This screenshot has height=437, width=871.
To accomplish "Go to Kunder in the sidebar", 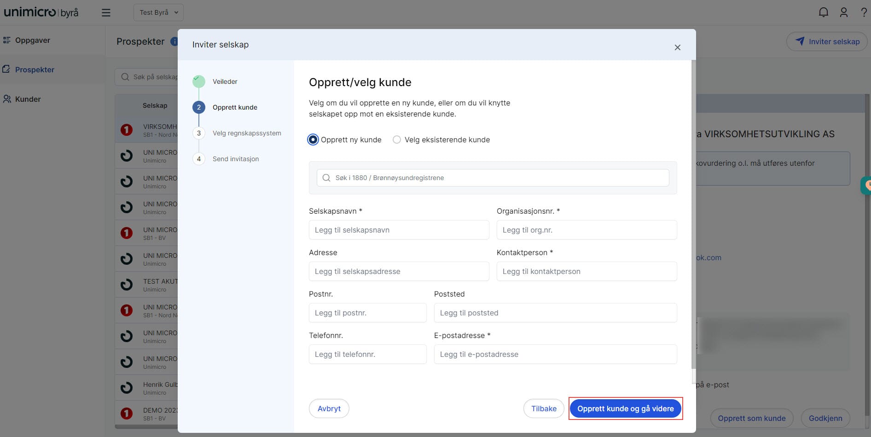I will (28, 99).
